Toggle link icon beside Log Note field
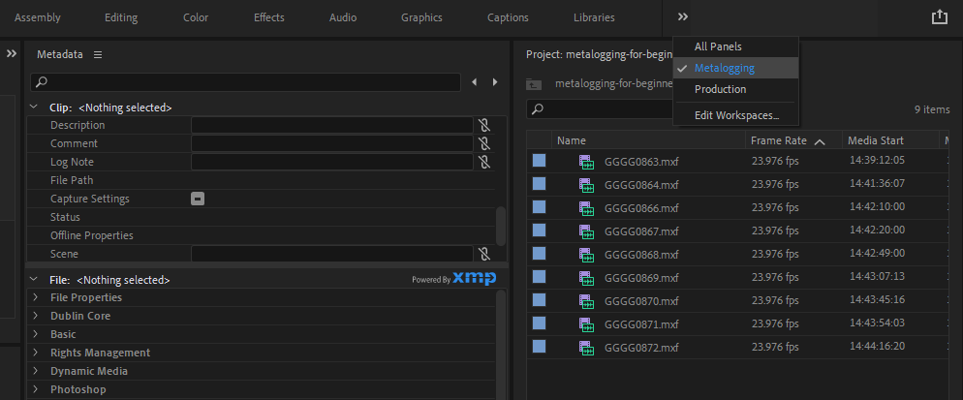The height and width of the screenshot is (400, 963). click(484, 162)
